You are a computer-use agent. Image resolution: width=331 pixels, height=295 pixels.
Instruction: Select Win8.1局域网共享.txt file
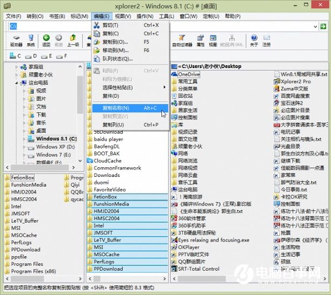click(x=304, y=74)
